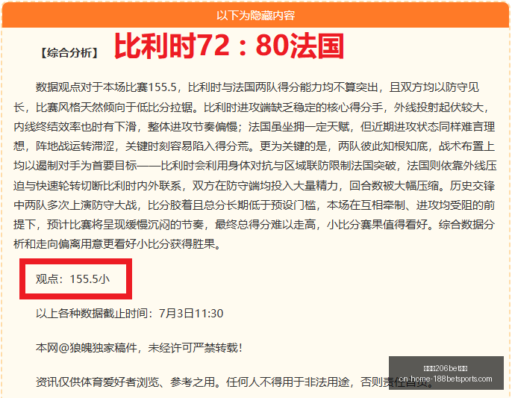
Task: Click the copyright line '本网@狼魄独家稿件，未经许可严禁转载！'
Action: pos(139,348)
